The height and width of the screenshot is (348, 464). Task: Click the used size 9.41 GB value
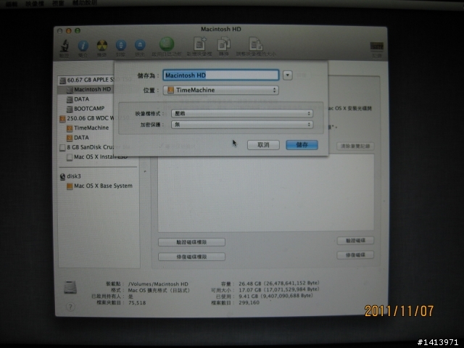coord(275,296)
